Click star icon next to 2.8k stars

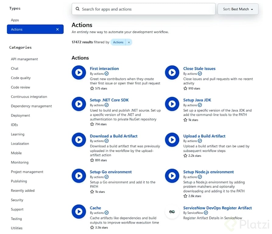pos(185,196)
